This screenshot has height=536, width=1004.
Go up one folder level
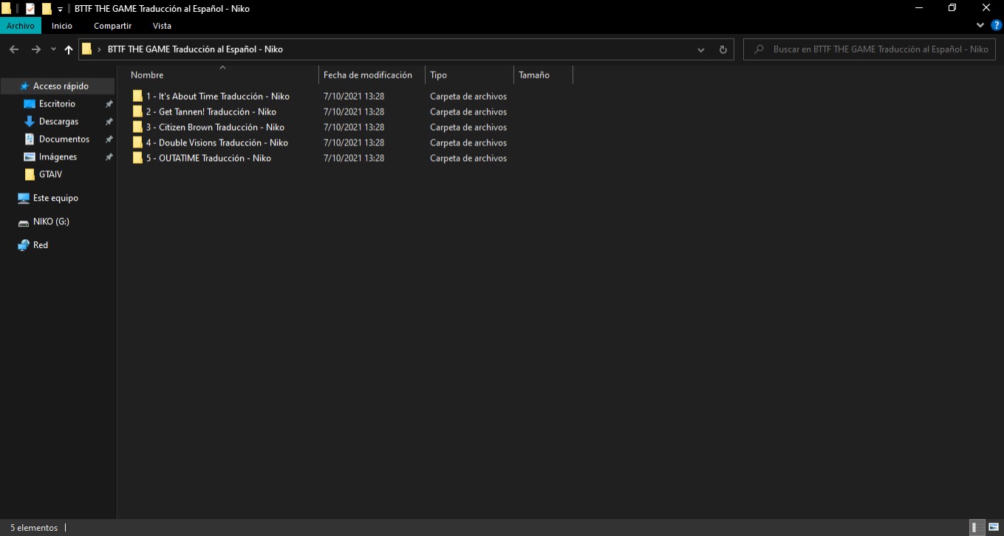coord(69,49)
